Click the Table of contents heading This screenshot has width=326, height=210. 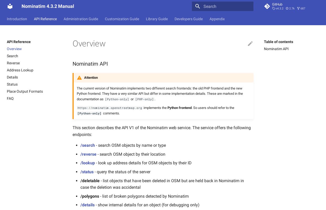(278, 42)
